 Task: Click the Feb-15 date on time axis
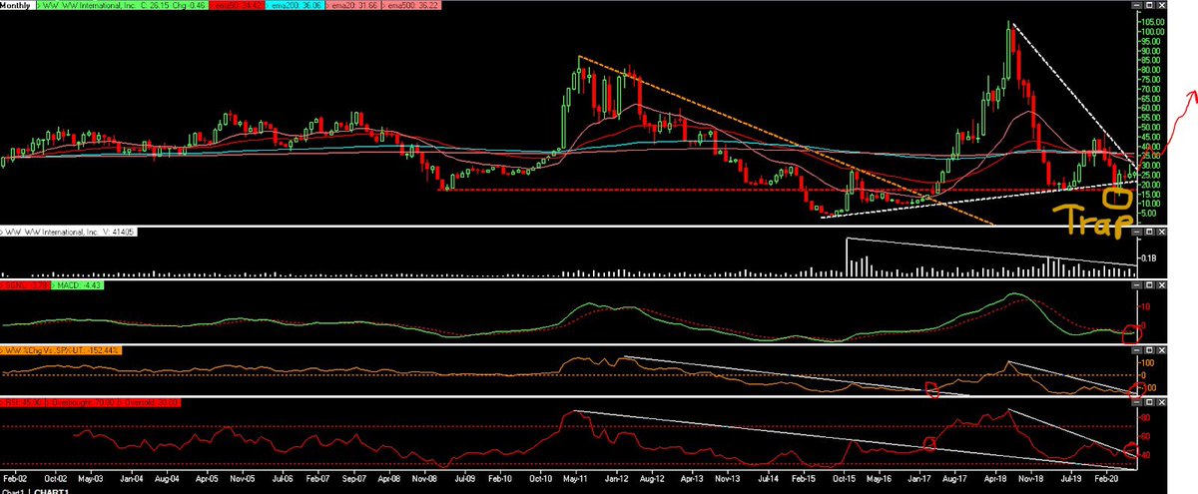point(805,480)
